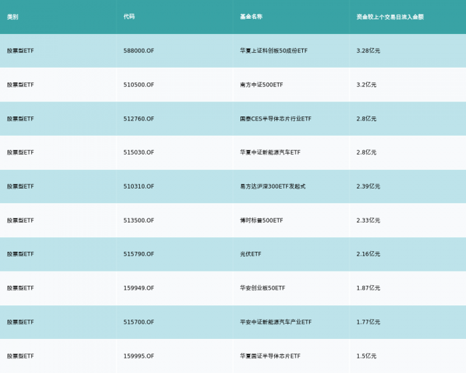Click the 1.5亿元 inflow value
Screen dimensions: 466x373
pos(366,356)
